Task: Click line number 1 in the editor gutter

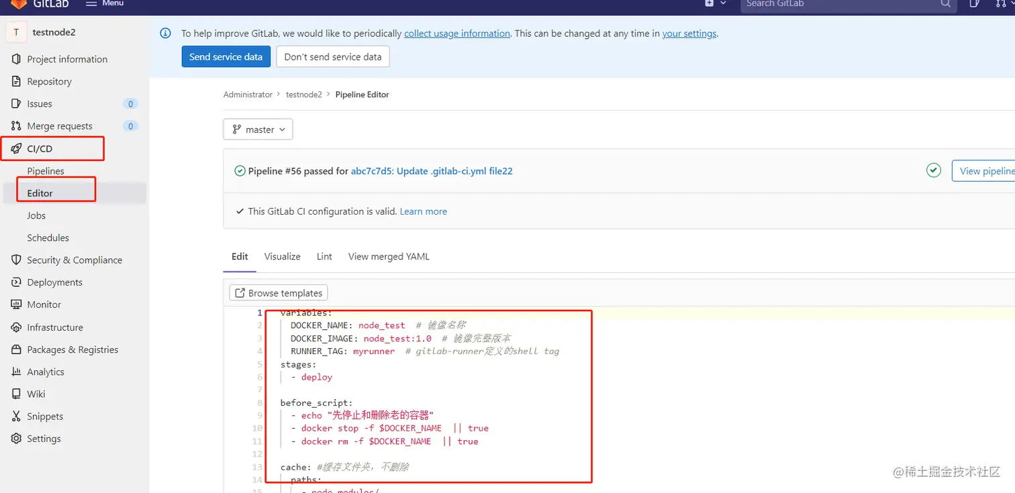Action: tap(260, 313)
